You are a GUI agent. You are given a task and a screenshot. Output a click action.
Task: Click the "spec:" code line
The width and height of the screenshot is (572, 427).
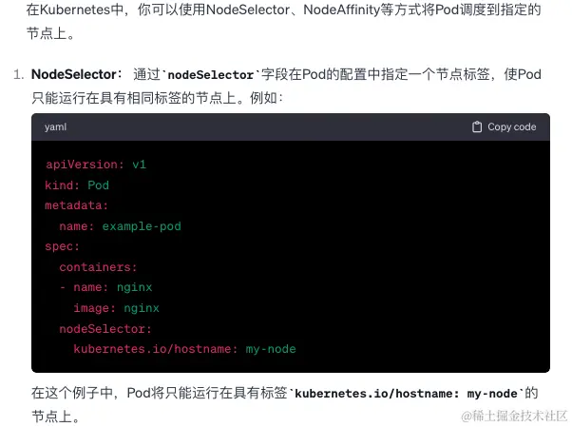pos(62,246)
